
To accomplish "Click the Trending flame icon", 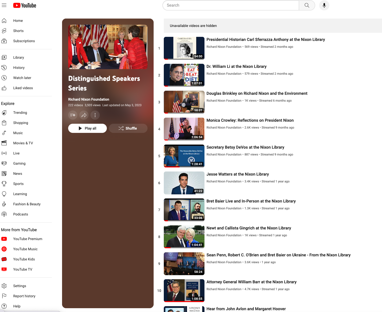I will point(4,113).
